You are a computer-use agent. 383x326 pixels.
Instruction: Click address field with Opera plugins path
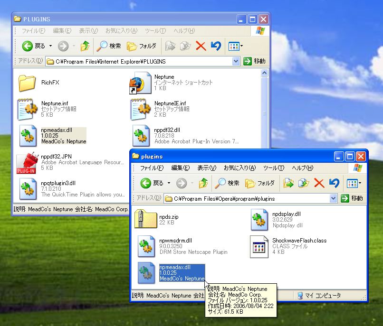tap(250, 198)
